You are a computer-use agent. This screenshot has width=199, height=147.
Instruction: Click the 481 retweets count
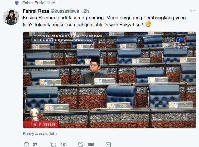[x=63, y=145]
